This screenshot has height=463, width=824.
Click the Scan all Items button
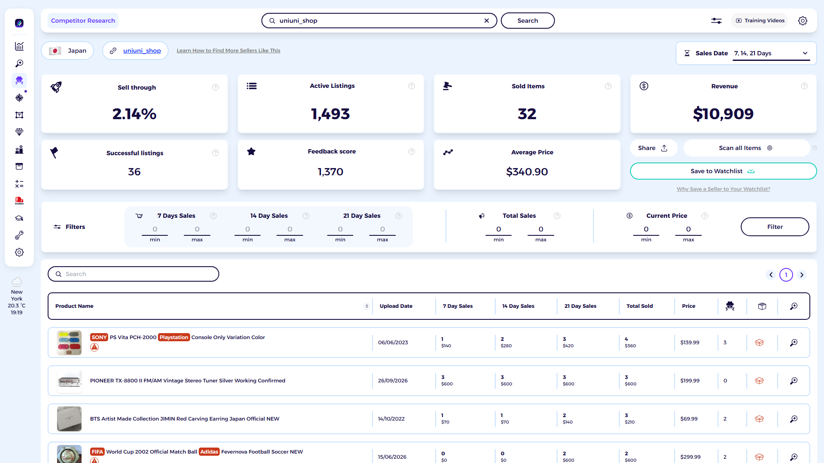click(x=746, y=148)
